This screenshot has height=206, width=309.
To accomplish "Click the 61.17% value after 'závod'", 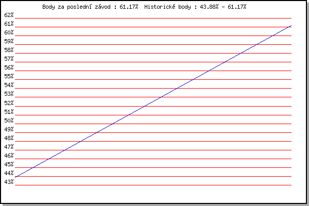I will (x=129, y=7).
